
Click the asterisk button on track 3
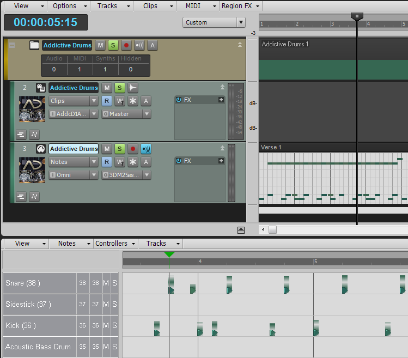(133, 162)
